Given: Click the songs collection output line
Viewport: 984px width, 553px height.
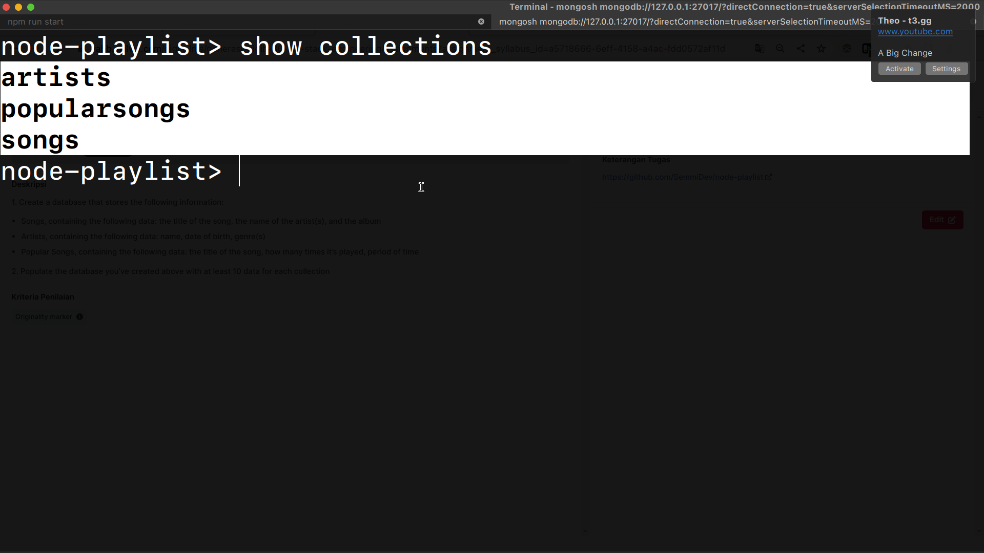Looking at the screenshot, I should pyautogui.click(x=40, y=140).
